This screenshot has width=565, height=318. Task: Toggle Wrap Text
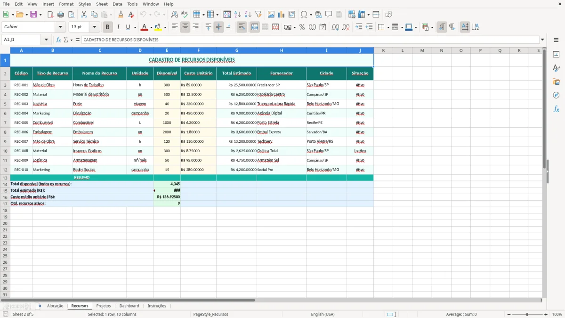242,27
